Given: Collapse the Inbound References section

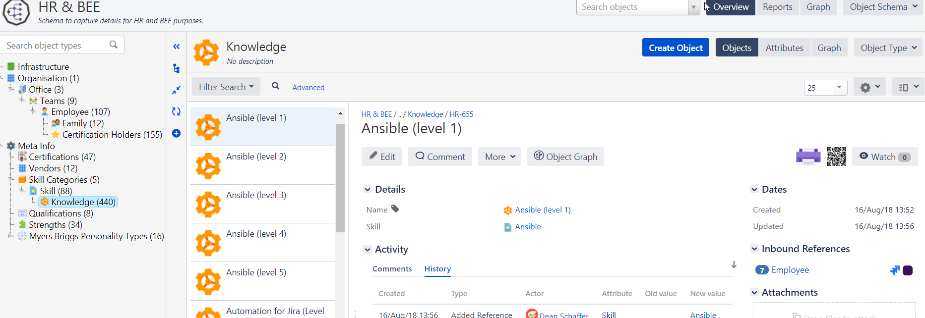Looking at the screenshot, I should [754, 249].
